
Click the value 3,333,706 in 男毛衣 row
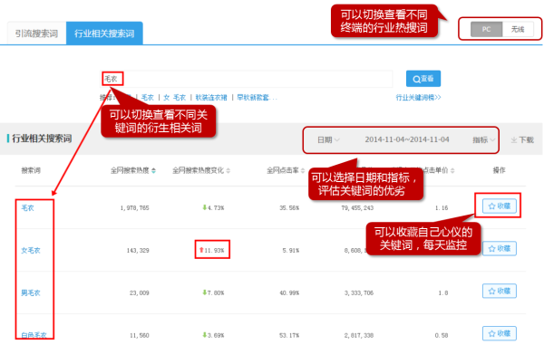pyautogui.click(x=359, y=293)
